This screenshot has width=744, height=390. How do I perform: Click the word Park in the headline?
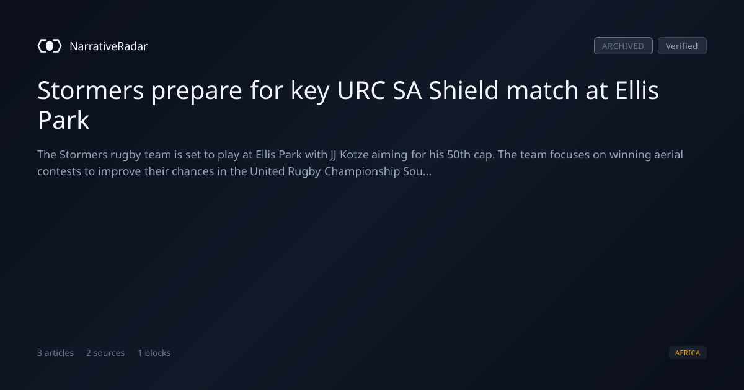coord(64,120)
